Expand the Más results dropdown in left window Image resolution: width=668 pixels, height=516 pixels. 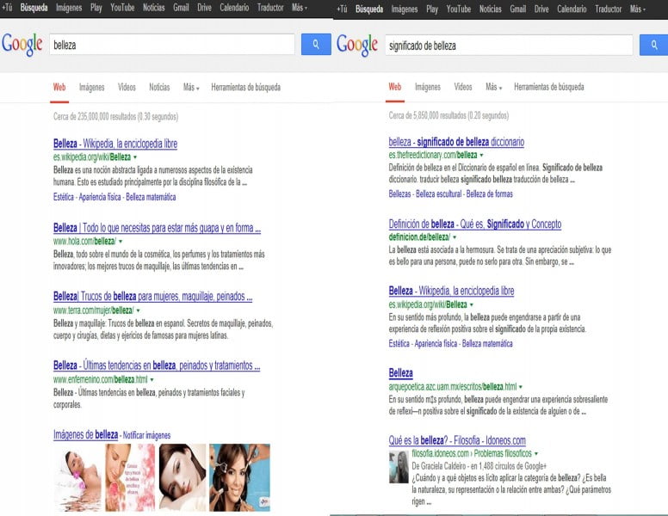click(191, 87)
